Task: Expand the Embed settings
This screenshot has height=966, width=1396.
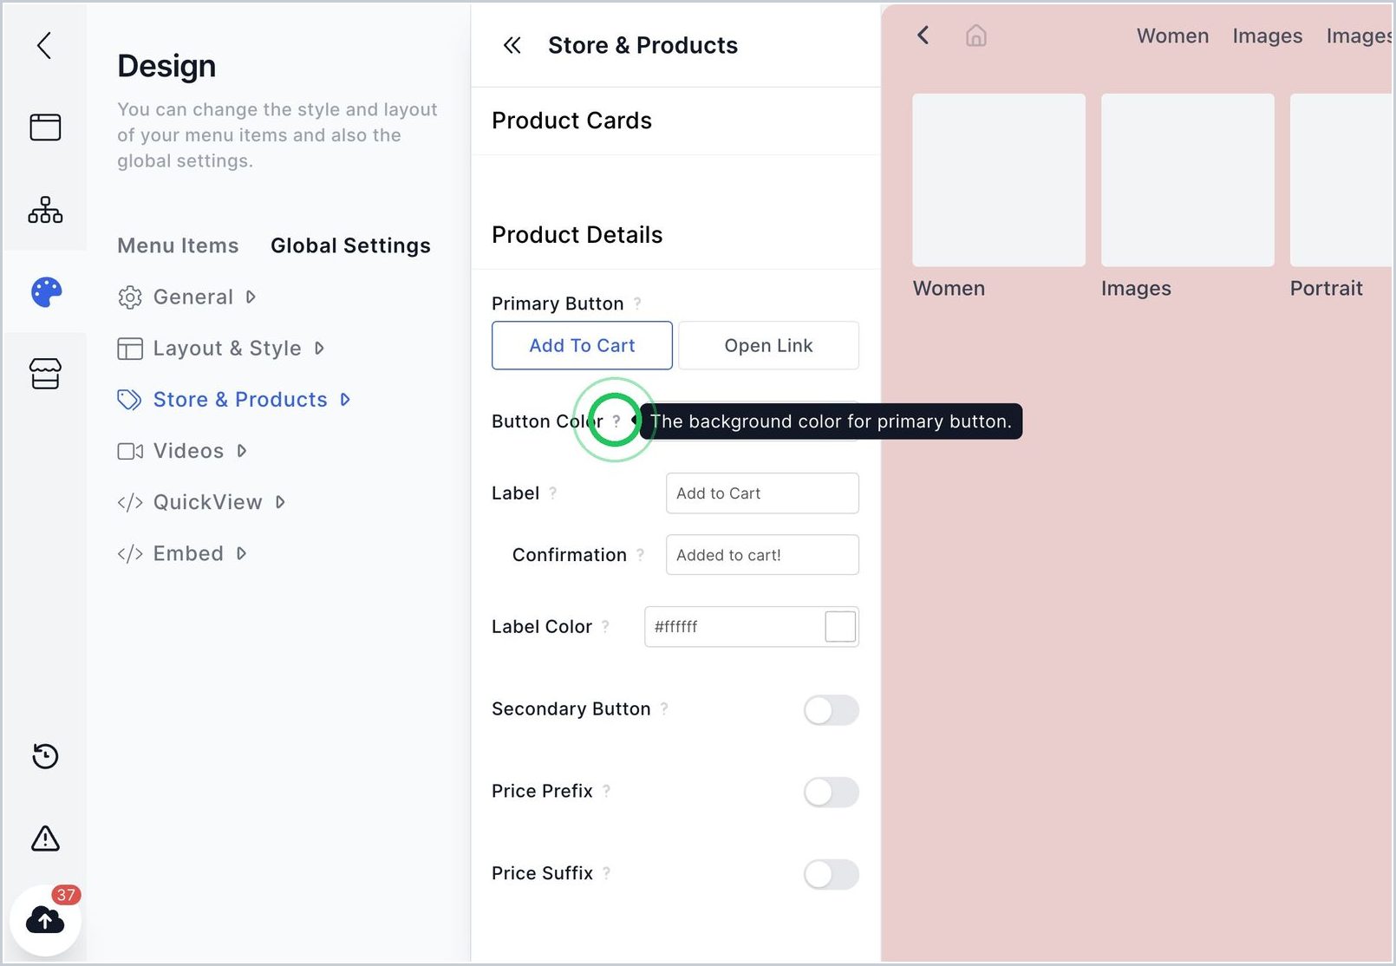Action: tap(182, 553)
